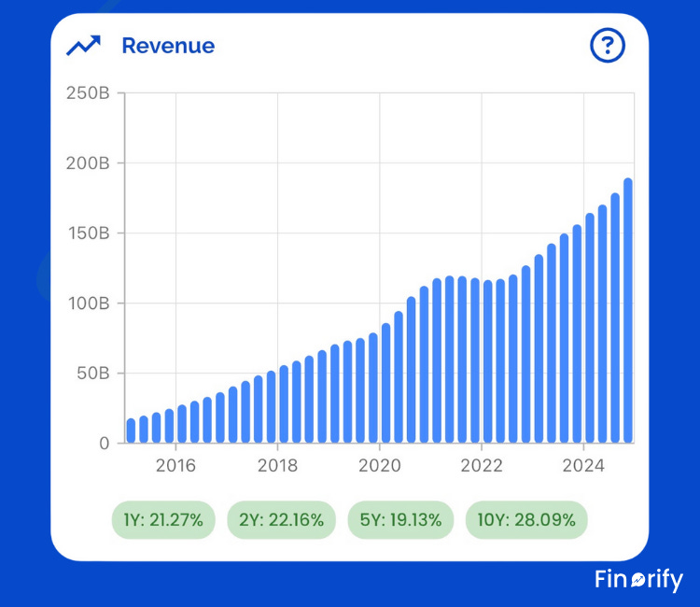Click the 2024 x-axis label

point(583,465)
